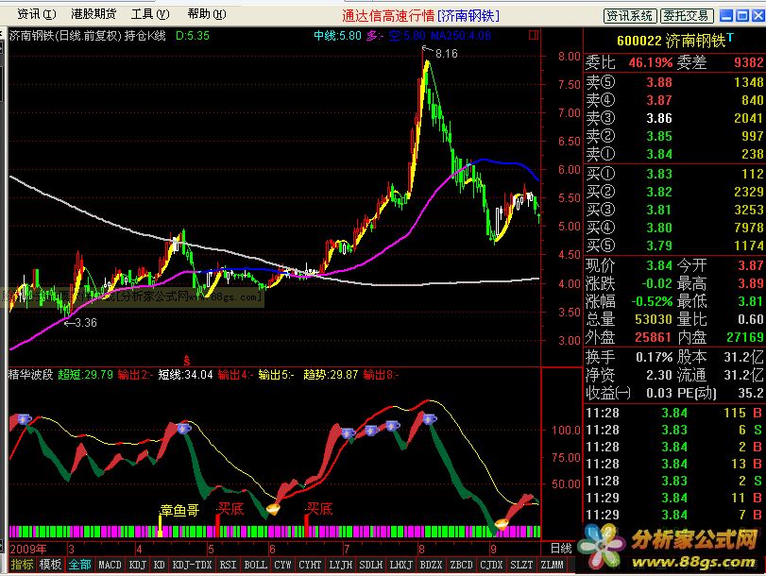Click the first 买底 signal marker
This screenshot has height=576, width=766.
(x=230, y=509)
